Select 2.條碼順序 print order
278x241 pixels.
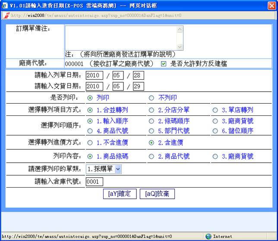pyautogui.click(x=151, y=121)
